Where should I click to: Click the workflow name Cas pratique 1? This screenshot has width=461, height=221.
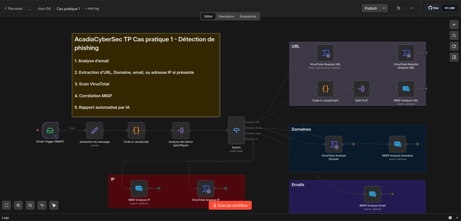point(68,9)
